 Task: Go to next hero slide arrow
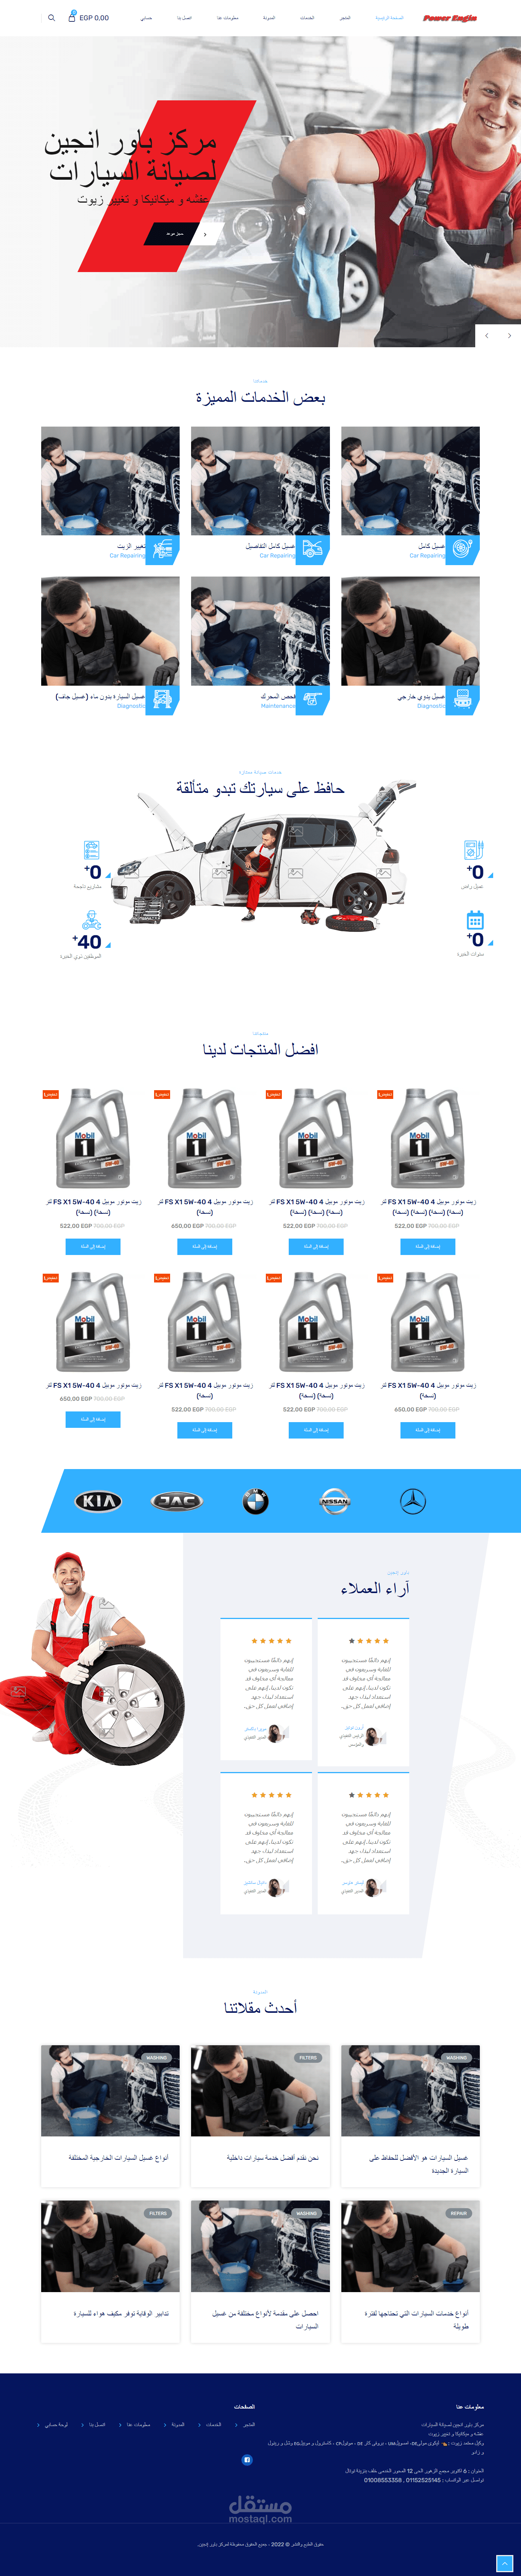click(509, 336)
